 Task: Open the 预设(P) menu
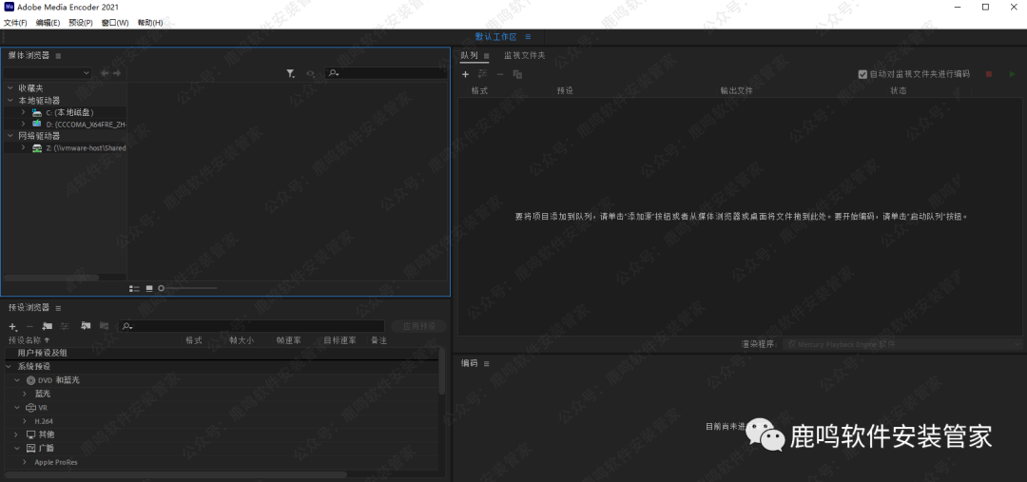(x=81, y=23)
